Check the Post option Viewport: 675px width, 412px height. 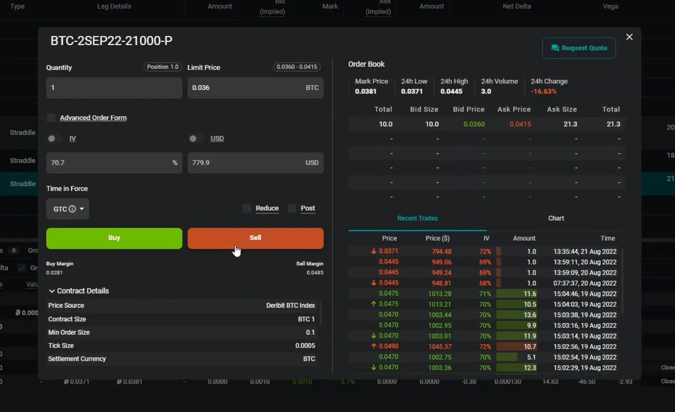tap(292, 208)
